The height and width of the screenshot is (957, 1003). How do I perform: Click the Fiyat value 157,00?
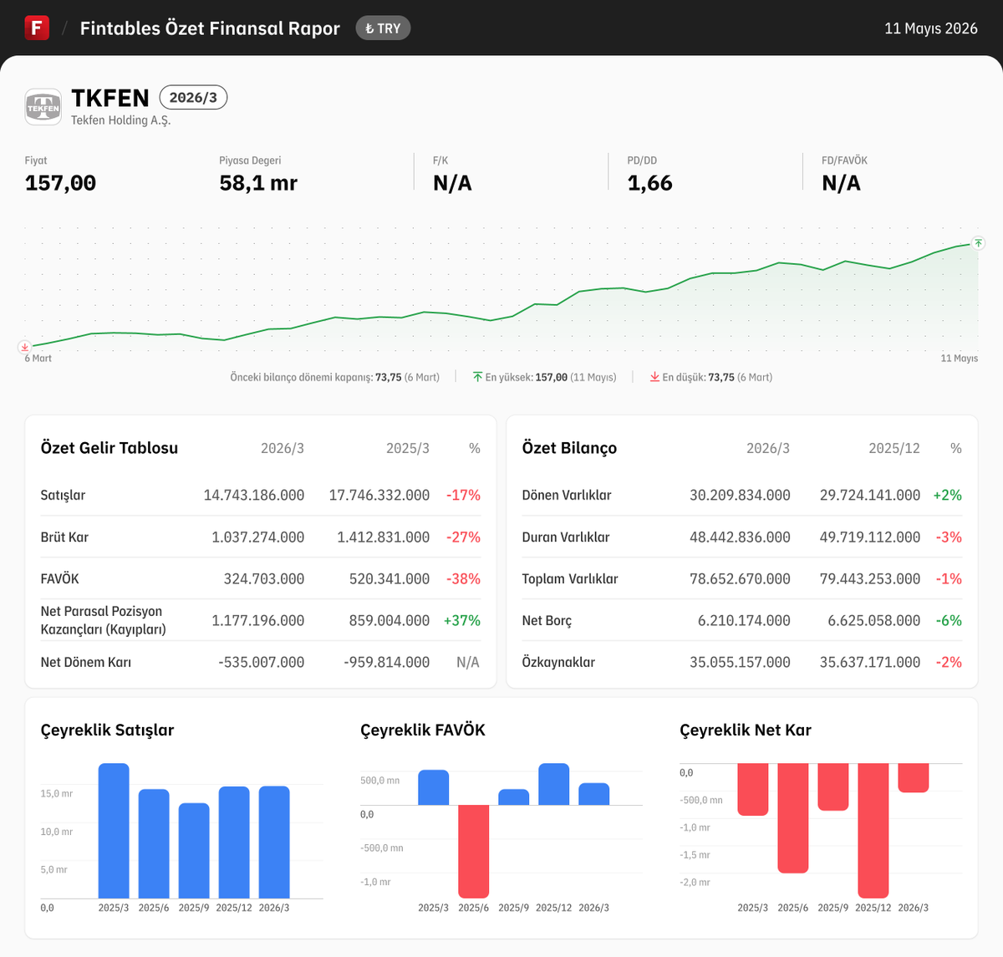60,183
